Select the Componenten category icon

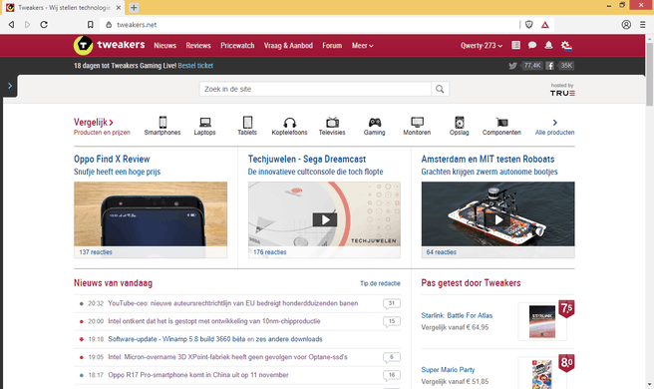[501, 123]
